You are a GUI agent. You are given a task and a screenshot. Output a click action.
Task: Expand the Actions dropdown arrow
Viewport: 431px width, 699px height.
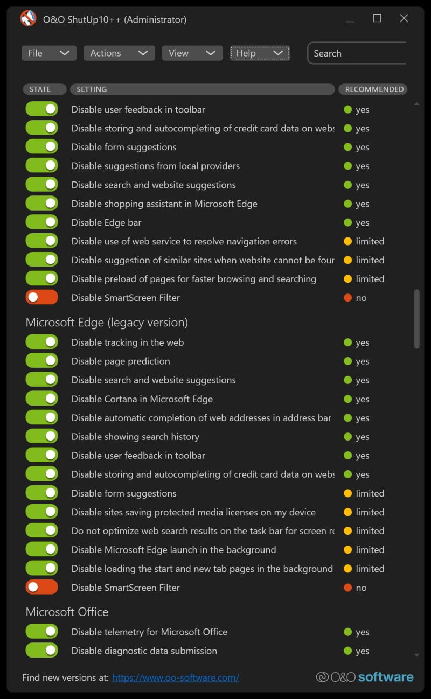(x=143, y=53)
